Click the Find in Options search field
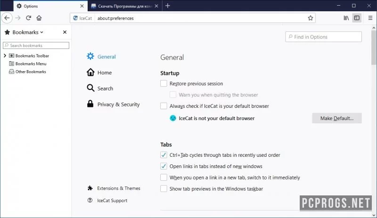This screenshot has width=377, height=218. pyautogui.click(x=323, y=37)
